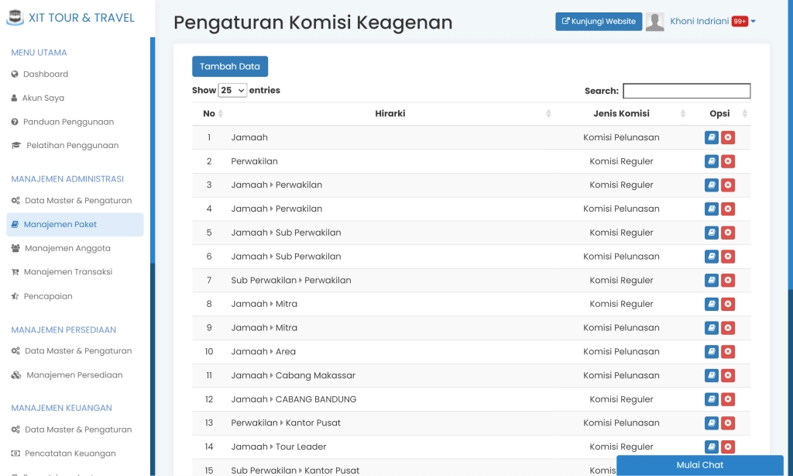This screenshot has width=793, height=476.
Task: Open the Show entries dropdown
Action: pyautogui.click(x=232, y=90)
